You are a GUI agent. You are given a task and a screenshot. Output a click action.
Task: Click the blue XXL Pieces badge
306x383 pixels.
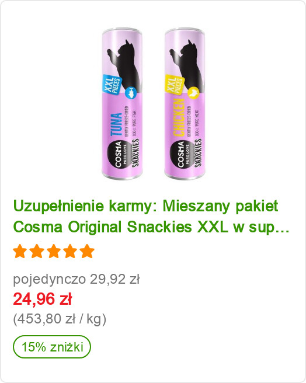112,85
